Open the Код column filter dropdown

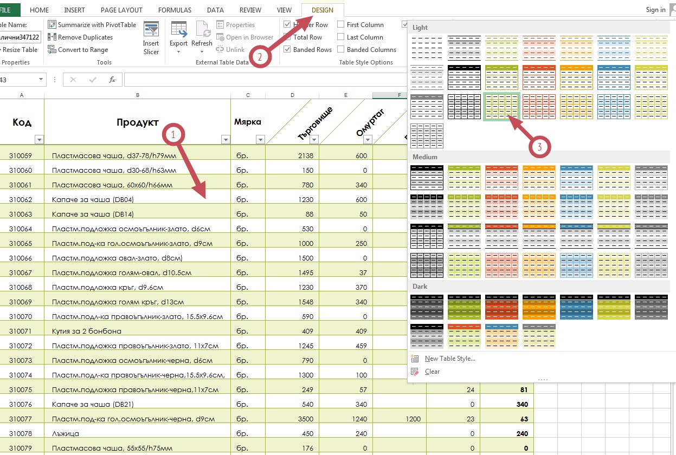[39, 140]
